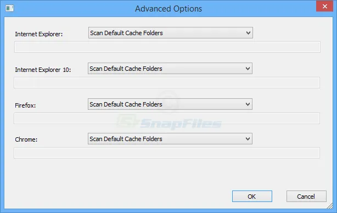Confirm settings with the OK button
This screenshot has height=213, width=337.
[x=252, y=196]
